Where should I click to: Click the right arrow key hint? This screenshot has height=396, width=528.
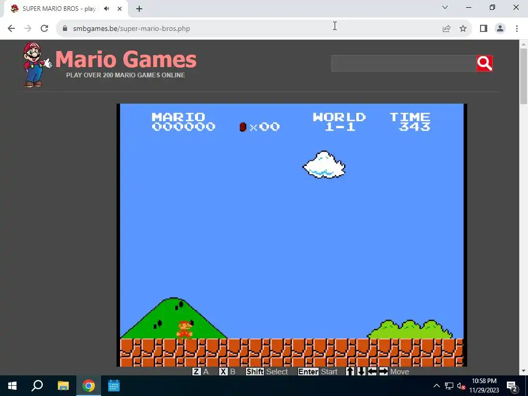pyautogui.click(x=383, y=371)
